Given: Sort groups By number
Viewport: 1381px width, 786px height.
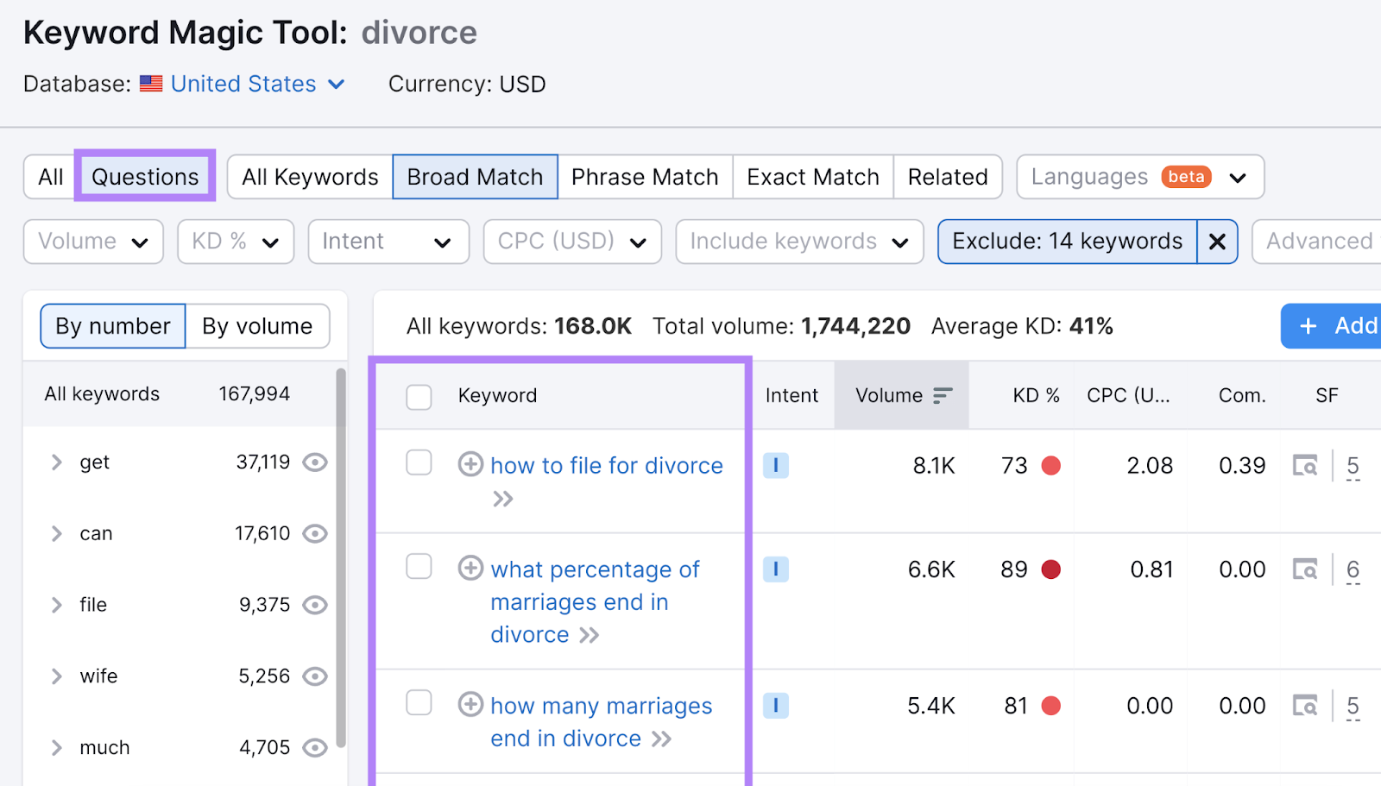Looking at the screenshot, I should pyautogui.click(x=113, y=326).
